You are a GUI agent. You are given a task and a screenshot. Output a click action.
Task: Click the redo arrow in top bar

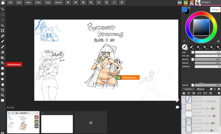tap(76, 2)
